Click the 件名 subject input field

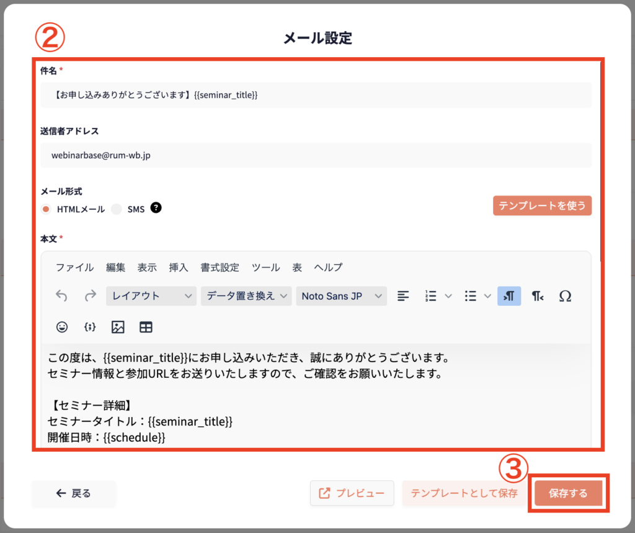[316, 95]
